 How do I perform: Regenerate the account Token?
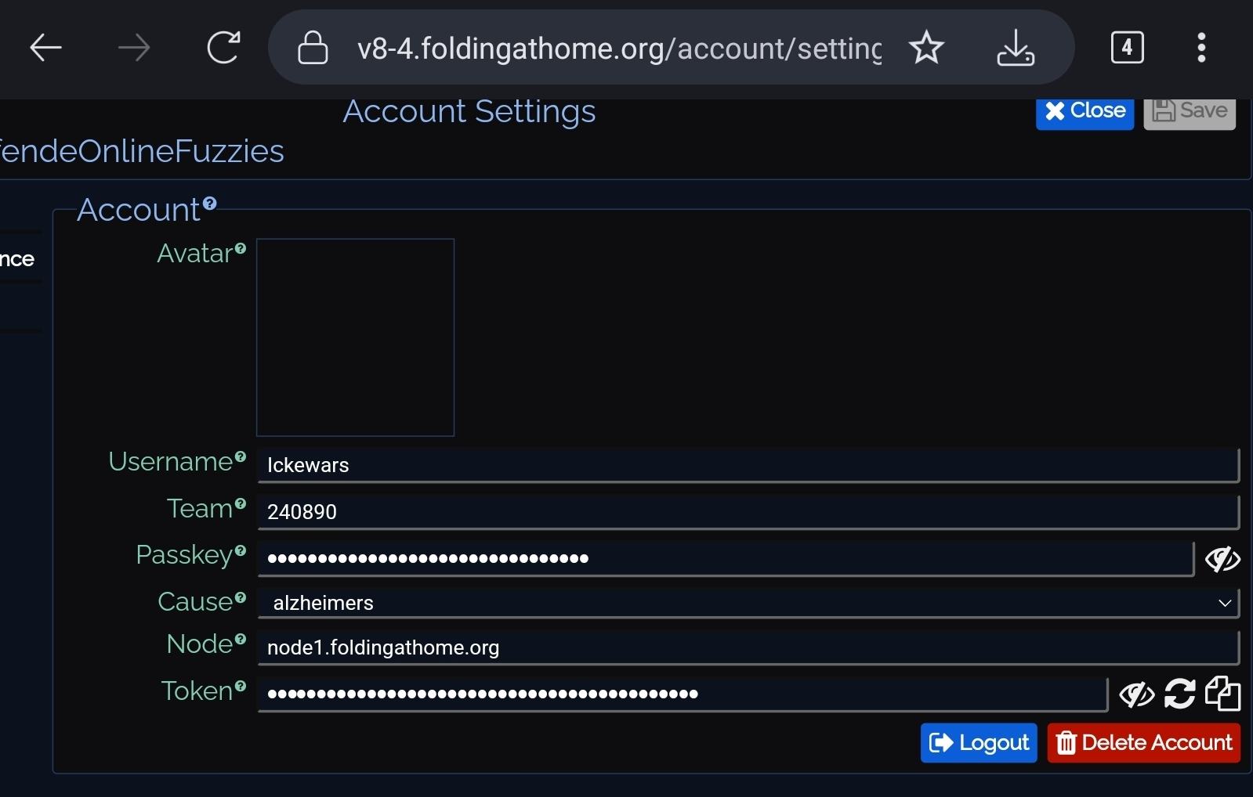[x=1179, y=694]
